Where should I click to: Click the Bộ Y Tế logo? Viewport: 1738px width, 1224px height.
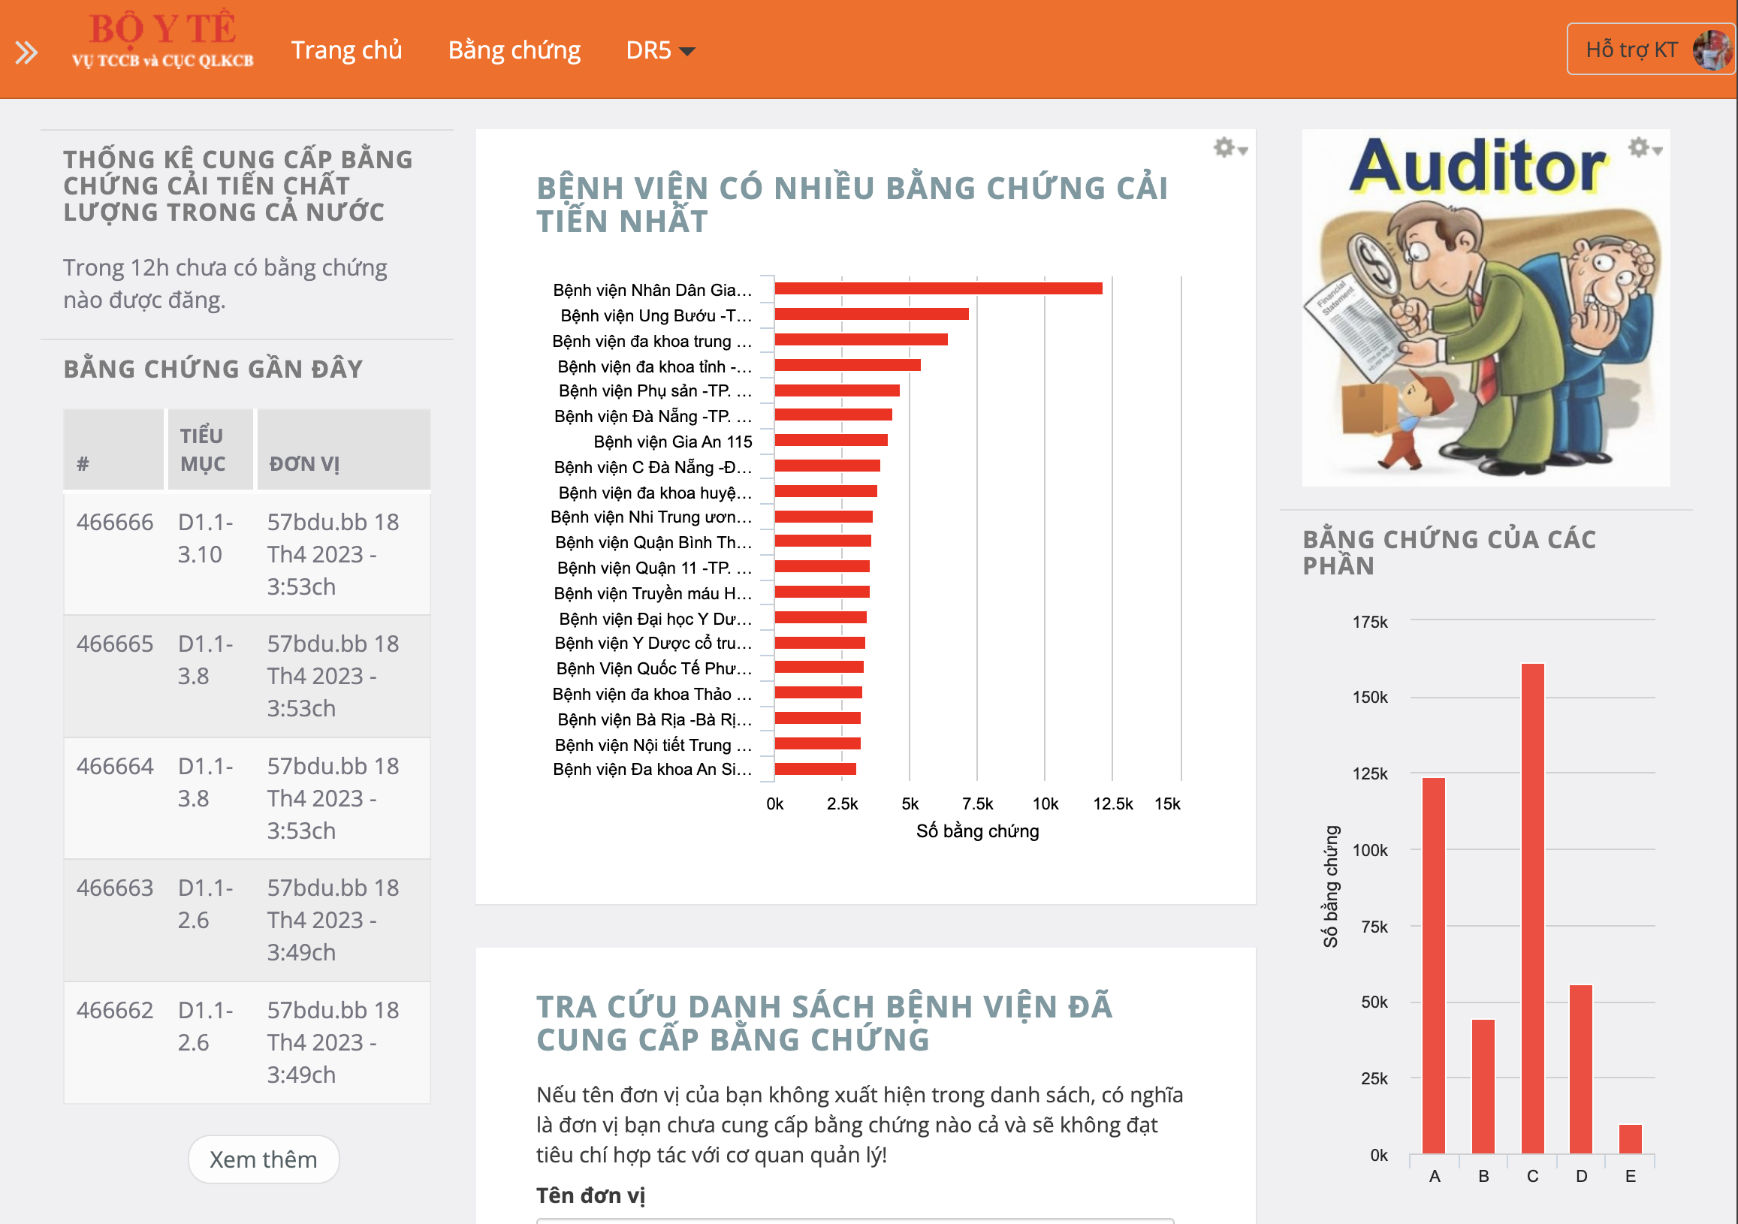[163, 41]
